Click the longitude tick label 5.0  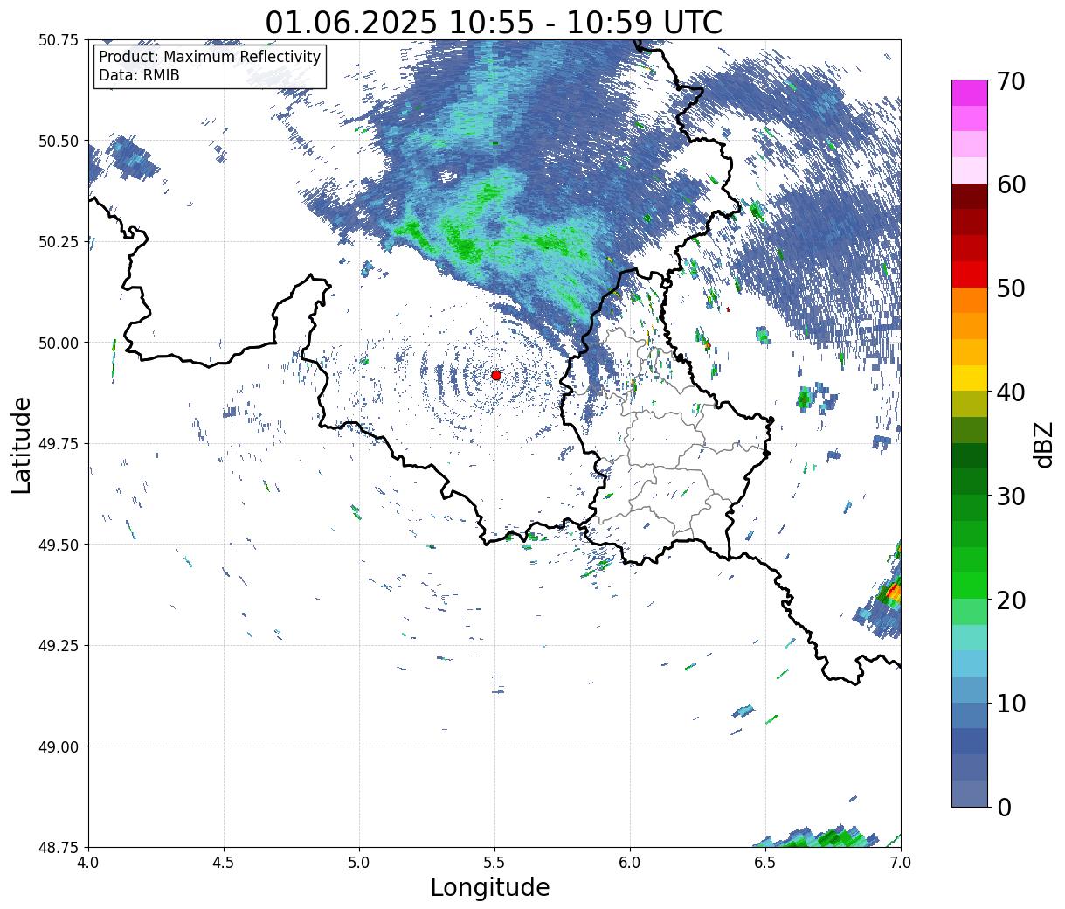pyautogui.click(x=359, y=863)
